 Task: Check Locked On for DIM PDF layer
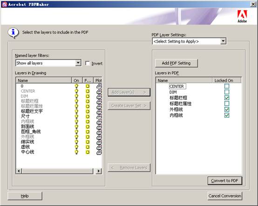(x=227, y=92)
